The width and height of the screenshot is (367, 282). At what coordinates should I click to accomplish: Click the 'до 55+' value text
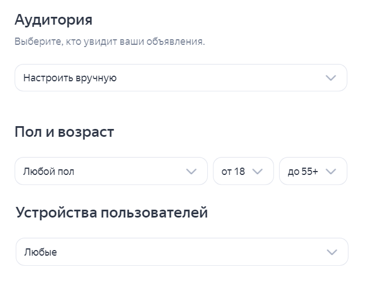pos(303,172)
